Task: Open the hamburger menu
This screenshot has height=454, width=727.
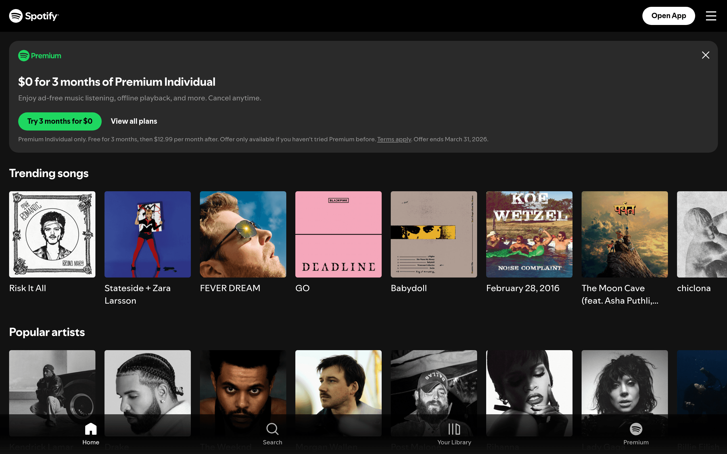Action: pyautogui.click(x=711, y=16)
